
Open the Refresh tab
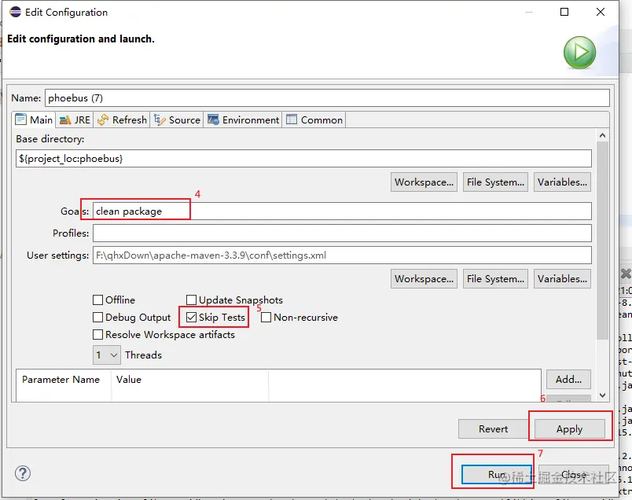coord(122,119)
